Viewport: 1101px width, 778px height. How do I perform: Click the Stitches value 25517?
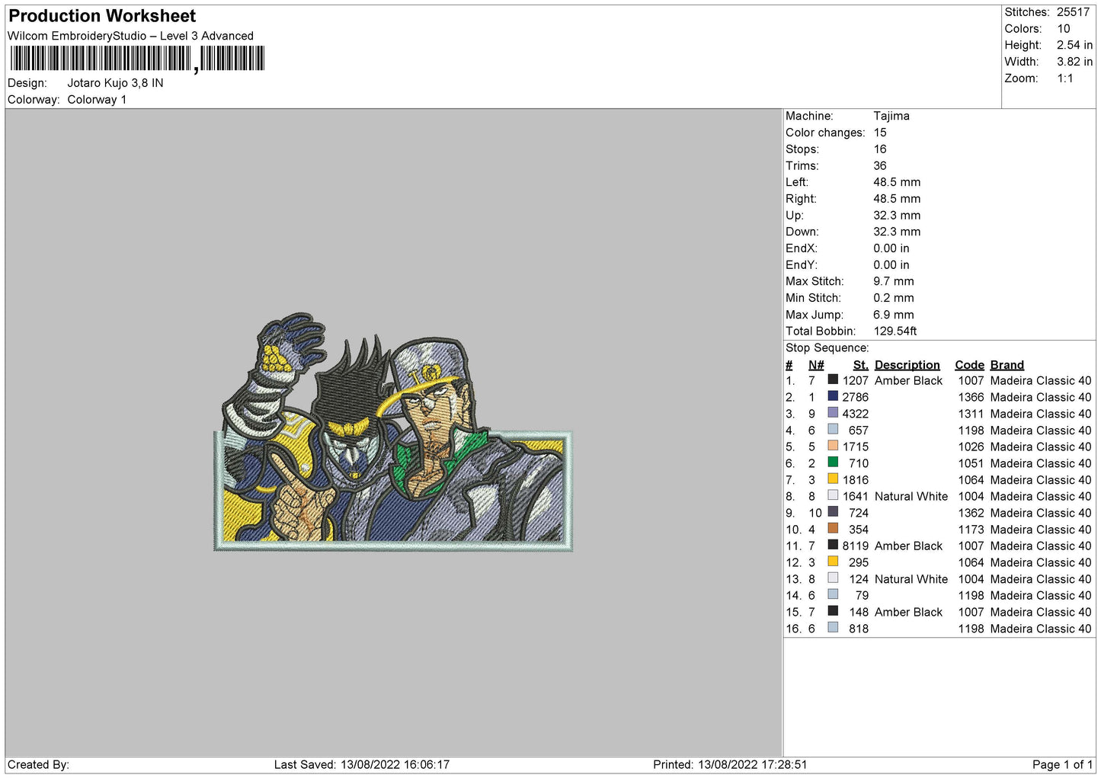1073,12
